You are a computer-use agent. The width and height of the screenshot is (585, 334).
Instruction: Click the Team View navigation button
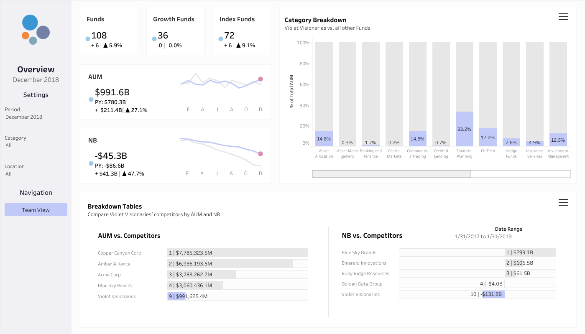click(36, 210)
